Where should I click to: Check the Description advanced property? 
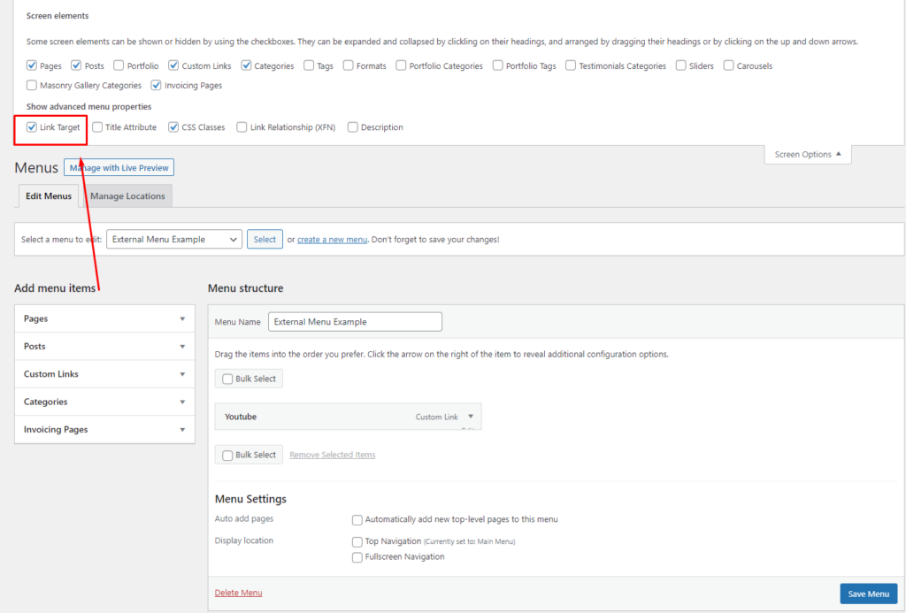pyautogui.click(x=352, y=127)
